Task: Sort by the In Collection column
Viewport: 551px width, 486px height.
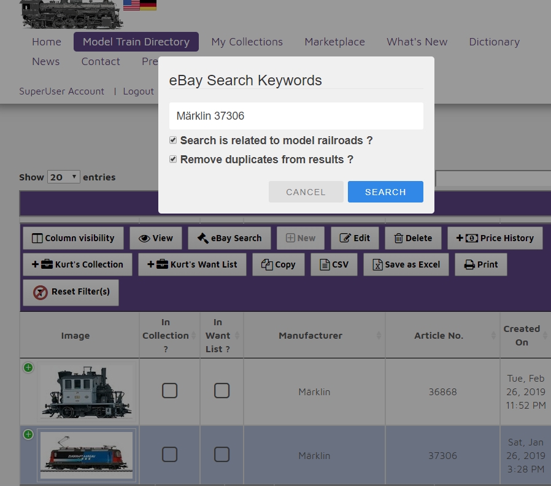Action: click(169, 335)
